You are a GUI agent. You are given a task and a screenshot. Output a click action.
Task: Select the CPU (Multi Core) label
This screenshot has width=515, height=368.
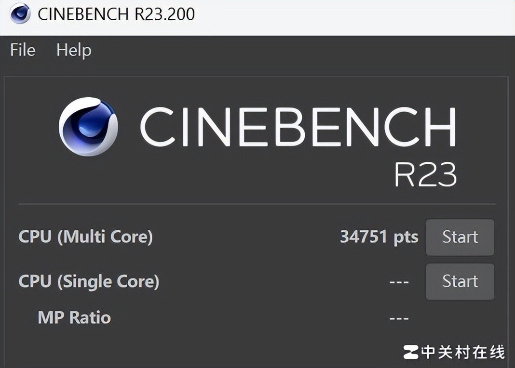pyautogui.click(x=85, y=237)
